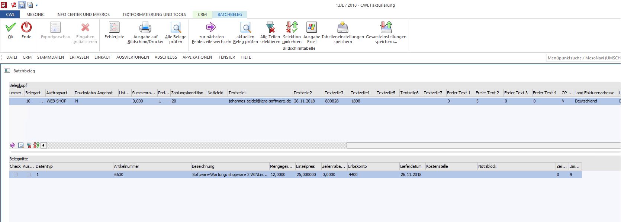Select the Artikelnummer cell 6630
Screen dimensions: 621x222
tap(152, 174)
